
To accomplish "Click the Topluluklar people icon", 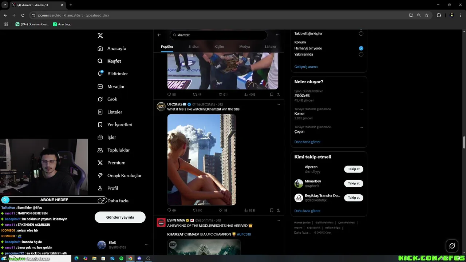I will [x=100, y=150].
